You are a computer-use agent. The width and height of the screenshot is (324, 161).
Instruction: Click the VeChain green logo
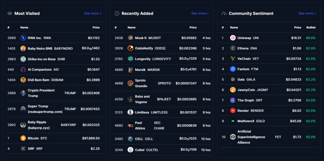(233, 59)
